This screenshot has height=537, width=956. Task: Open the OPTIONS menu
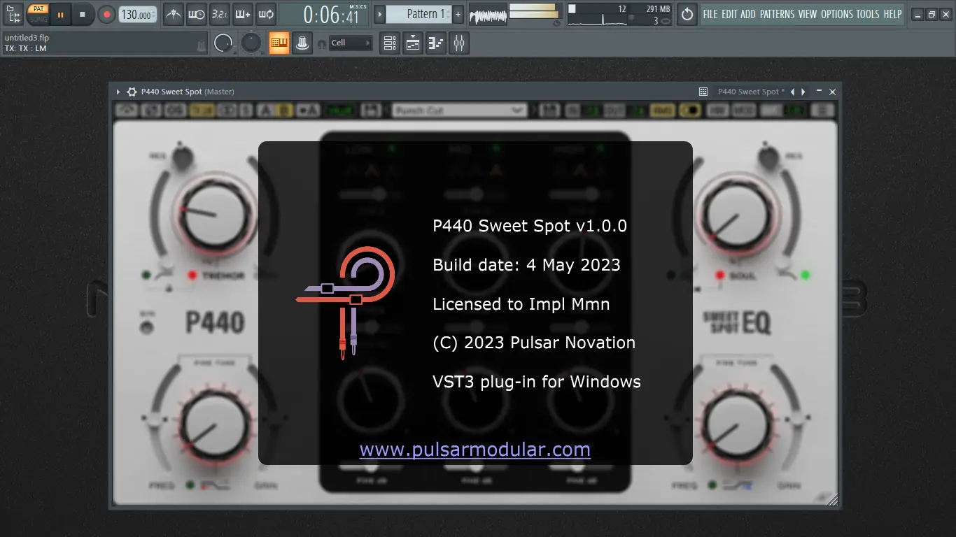point(837,14)
